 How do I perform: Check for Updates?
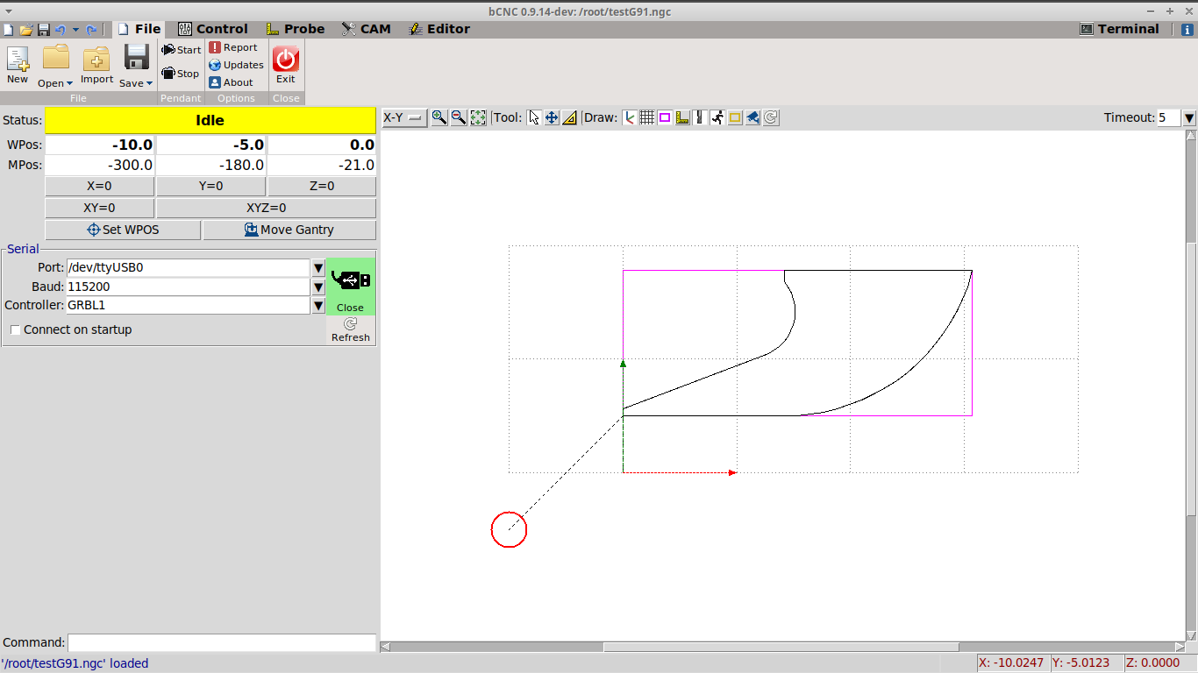236,65
